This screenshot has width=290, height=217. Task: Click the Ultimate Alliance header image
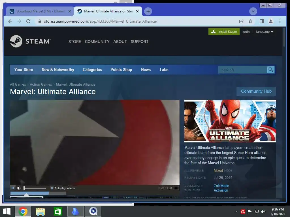pos(230,121)
